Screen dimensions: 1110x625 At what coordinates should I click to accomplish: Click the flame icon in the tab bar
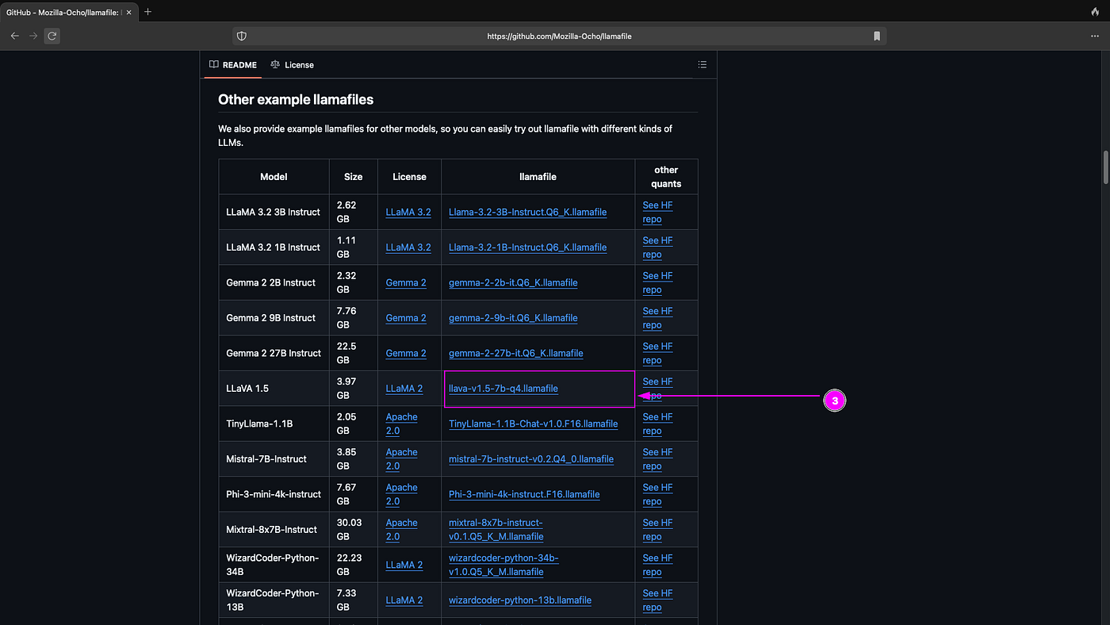click(1096, 12)
